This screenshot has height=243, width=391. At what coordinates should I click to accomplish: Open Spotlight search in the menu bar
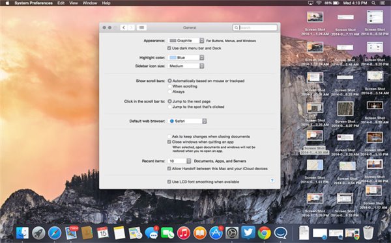pyautogui.click(x=373, y=3)
